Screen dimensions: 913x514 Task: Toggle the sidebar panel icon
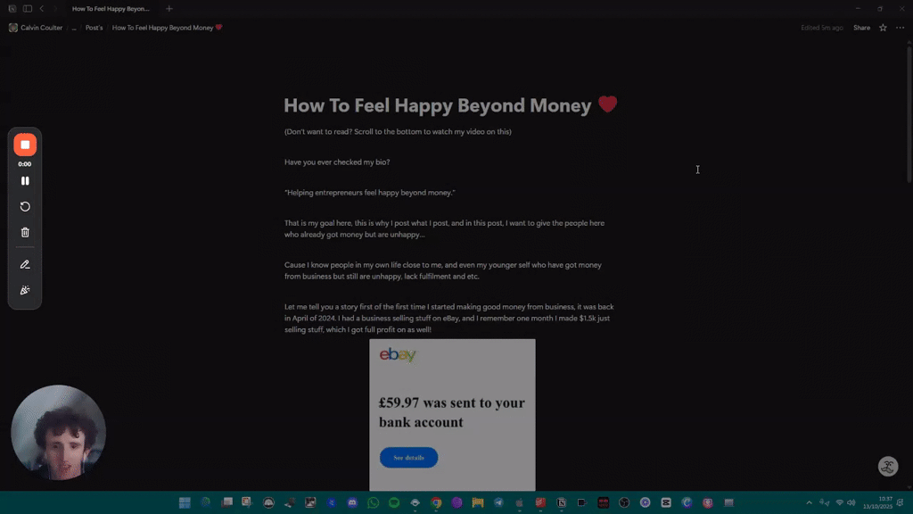pos(28,9)
